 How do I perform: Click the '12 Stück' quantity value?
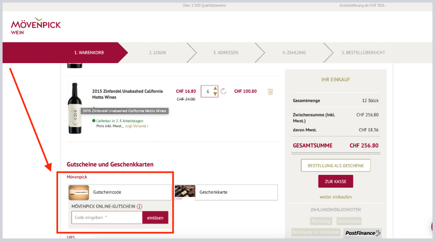[x=370, y=101]
